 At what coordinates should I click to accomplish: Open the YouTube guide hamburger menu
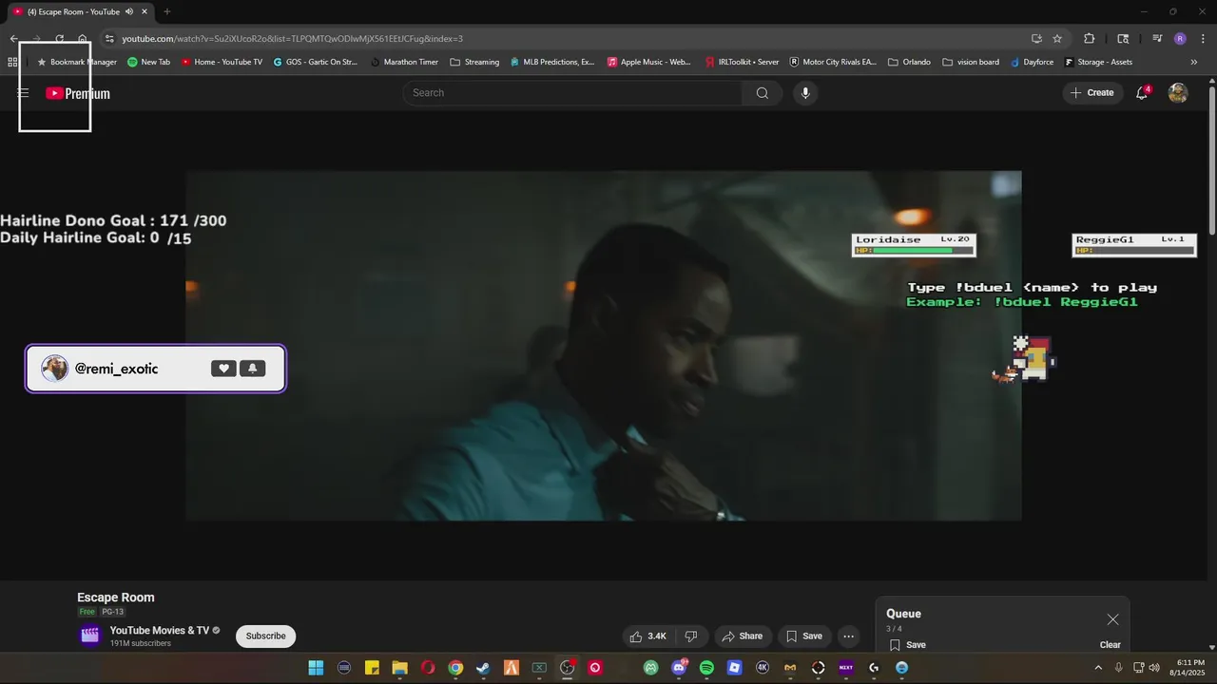(23, 93)
